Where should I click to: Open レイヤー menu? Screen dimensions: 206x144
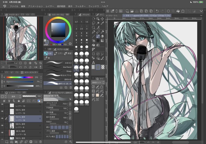tap(50, 6)
